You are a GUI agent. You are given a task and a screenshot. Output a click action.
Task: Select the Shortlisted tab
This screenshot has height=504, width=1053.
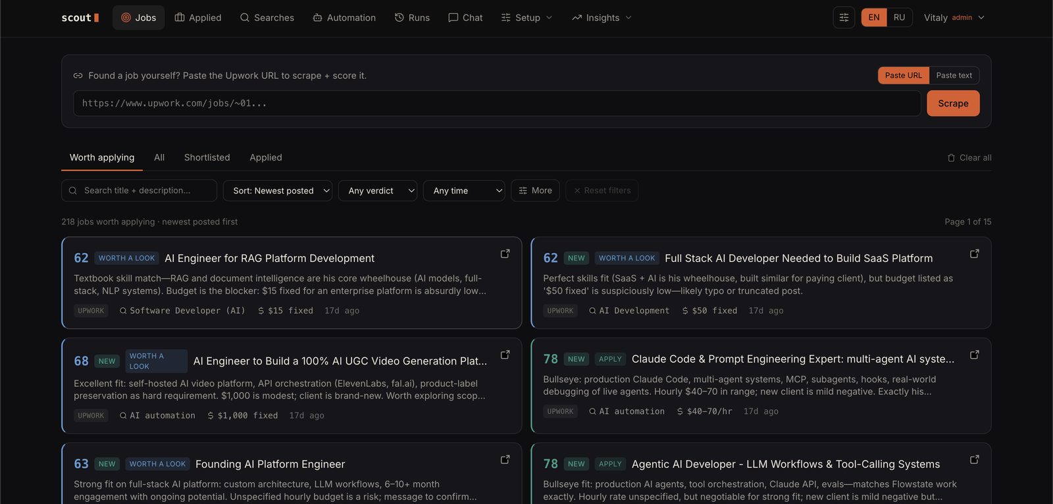pyautogui.click(x=207, y=158)
